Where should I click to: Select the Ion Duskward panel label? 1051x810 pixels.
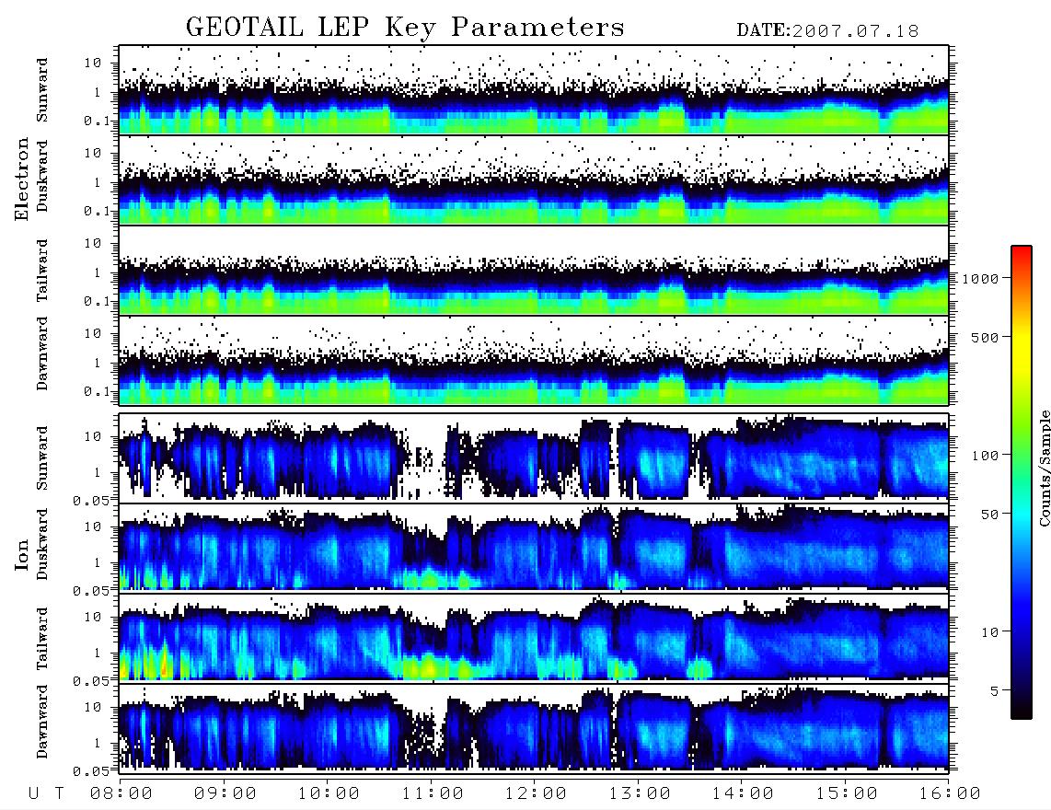tap(42, 544)
